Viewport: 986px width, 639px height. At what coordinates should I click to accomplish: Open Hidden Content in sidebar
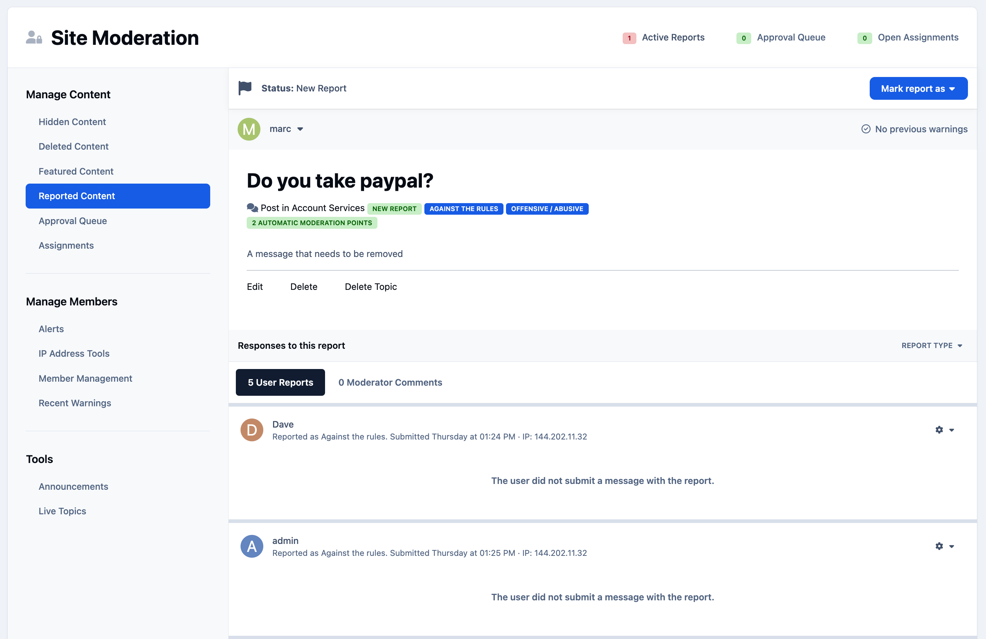[x=72, y=122]
